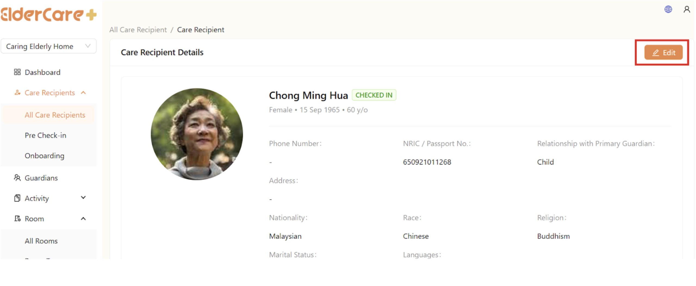Click the Guardians people icon
The width and height of the screenshot is (696, 286).
pos(17,178)
